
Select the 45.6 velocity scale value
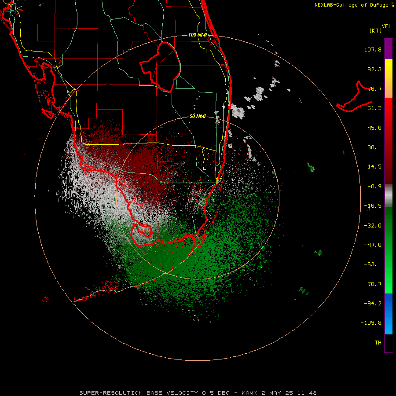pyautogui.click(x=374, y=128)
